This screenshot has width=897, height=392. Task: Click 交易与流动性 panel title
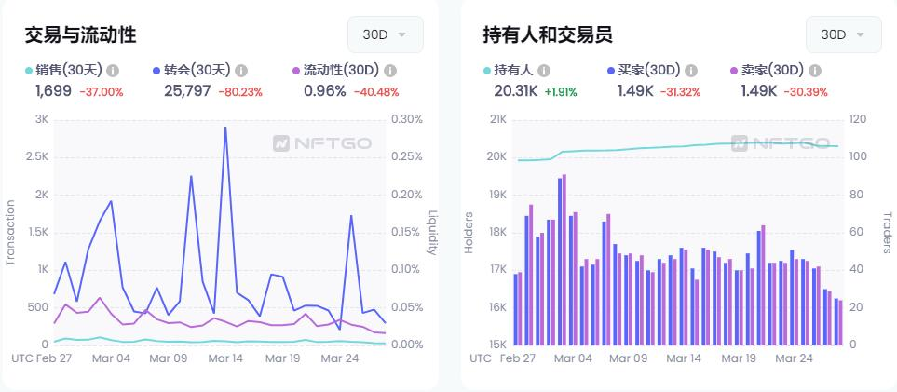click(x=81, y=34)
